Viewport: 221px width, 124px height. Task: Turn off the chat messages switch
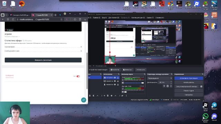[x=78, y=76]
